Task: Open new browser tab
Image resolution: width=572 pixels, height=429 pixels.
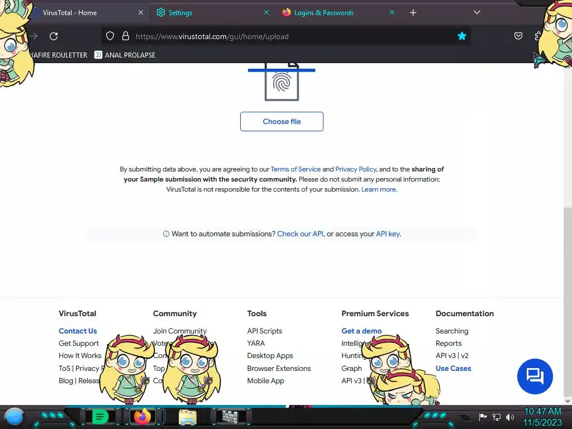Action: 413,13
